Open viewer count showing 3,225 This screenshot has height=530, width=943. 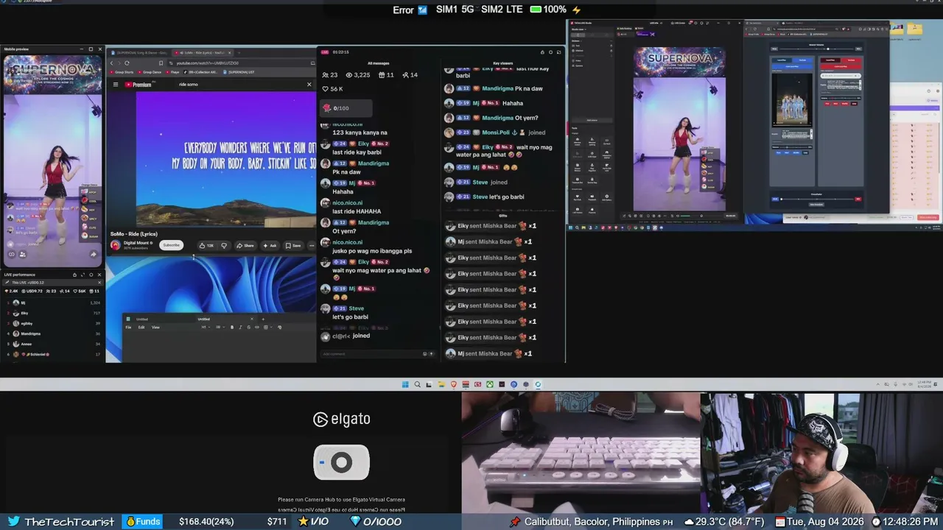point(357,75)
